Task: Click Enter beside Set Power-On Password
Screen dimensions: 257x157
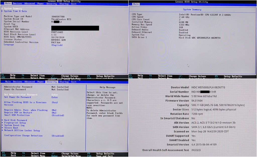Action: (55, 97)
